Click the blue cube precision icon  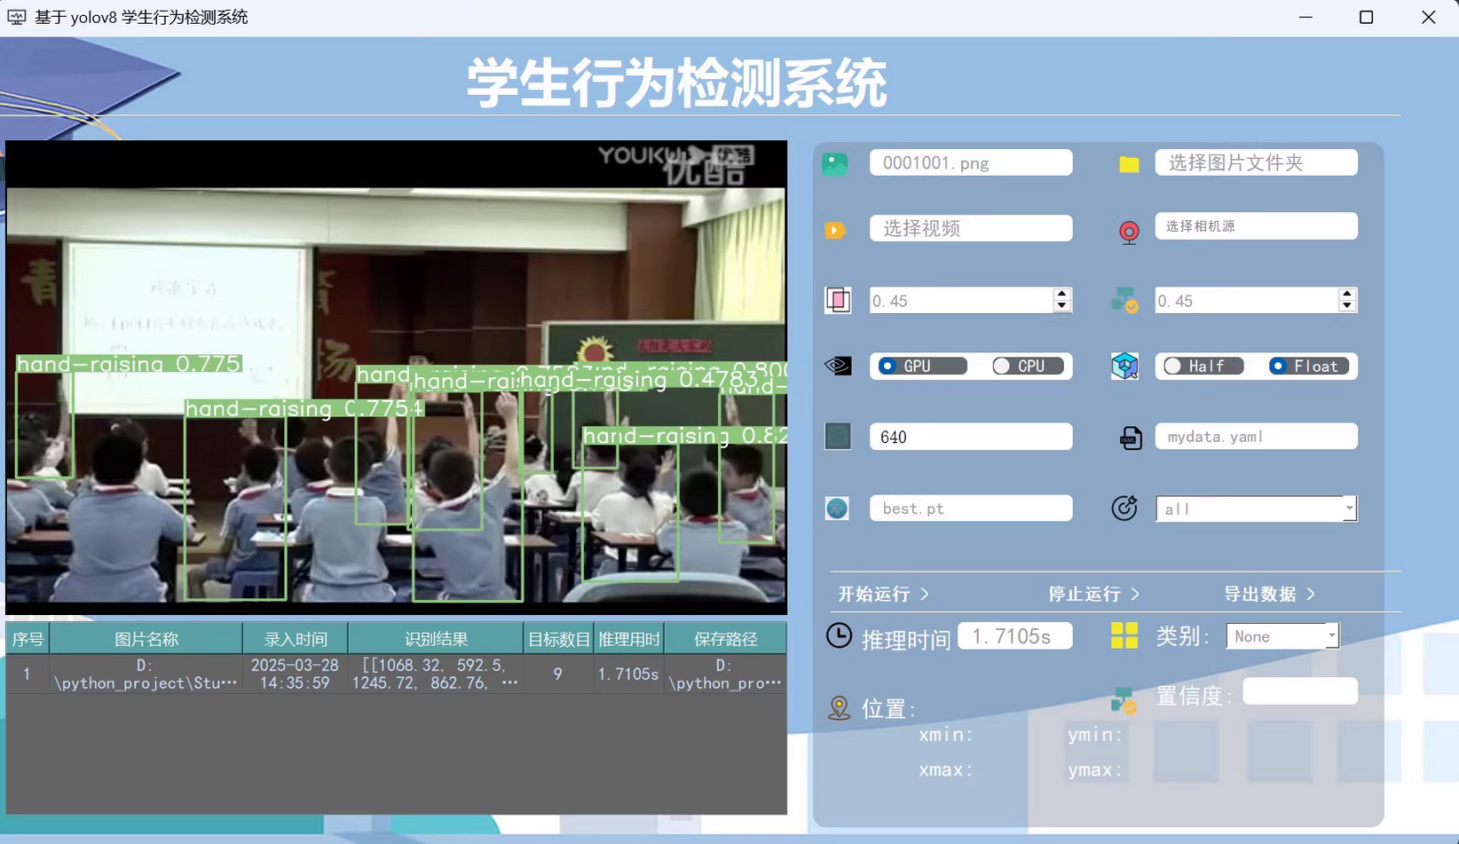[1124, 366]
